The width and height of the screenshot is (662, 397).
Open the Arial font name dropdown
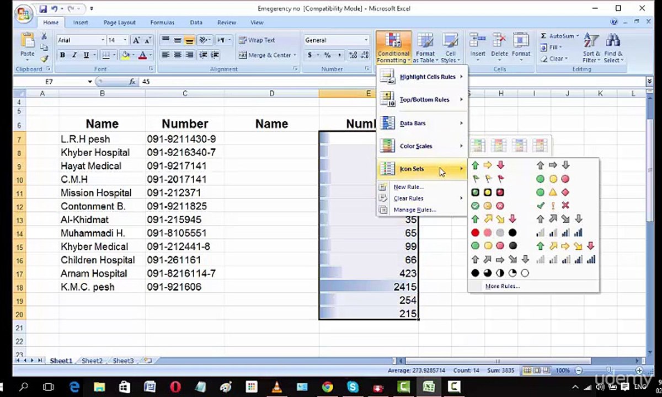pyautogui.click(x=103, y=40)
